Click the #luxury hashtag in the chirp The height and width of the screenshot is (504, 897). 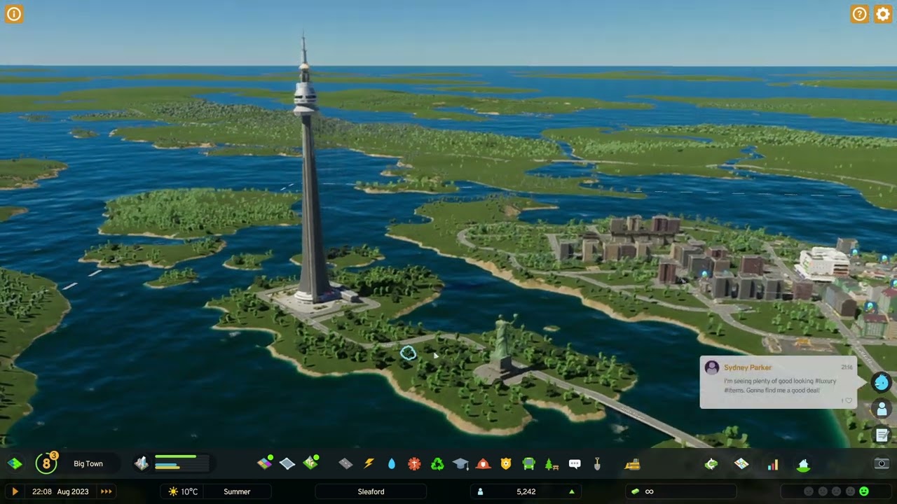(x=826, y=381)
